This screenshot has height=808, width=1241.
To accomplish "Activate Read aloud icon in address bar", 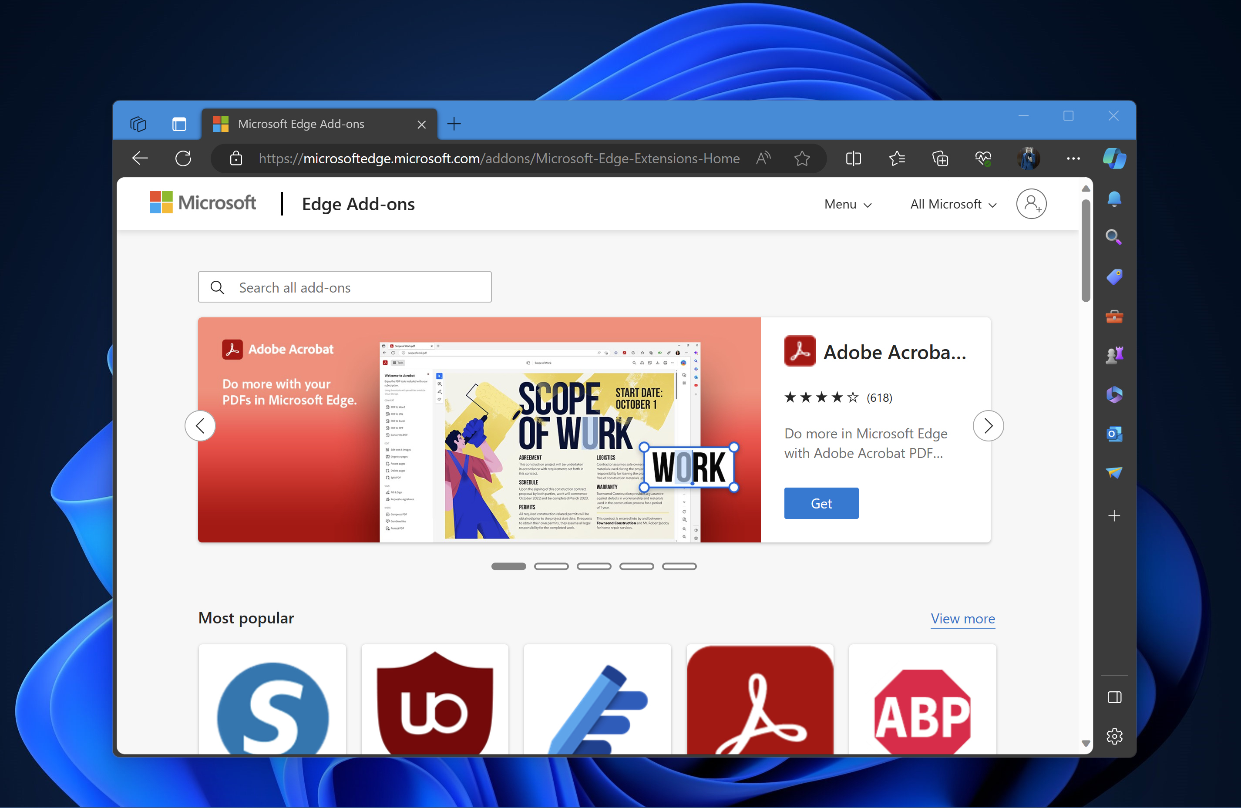I will pos(763,158).
